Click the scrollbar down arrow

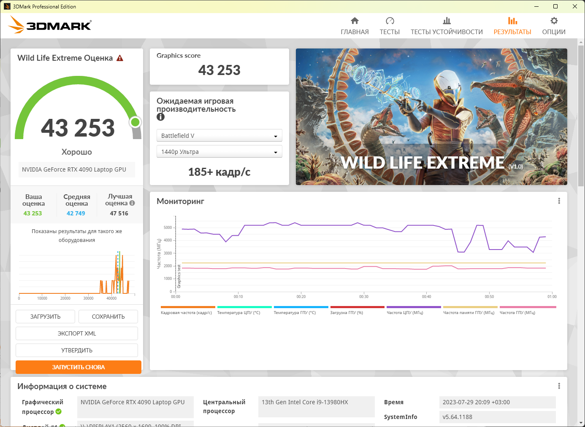coord(581,423)
